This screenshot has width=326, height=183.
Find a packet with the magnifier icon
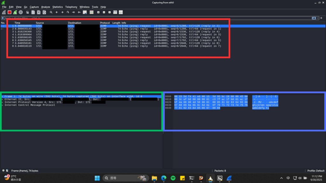point(51,12)
